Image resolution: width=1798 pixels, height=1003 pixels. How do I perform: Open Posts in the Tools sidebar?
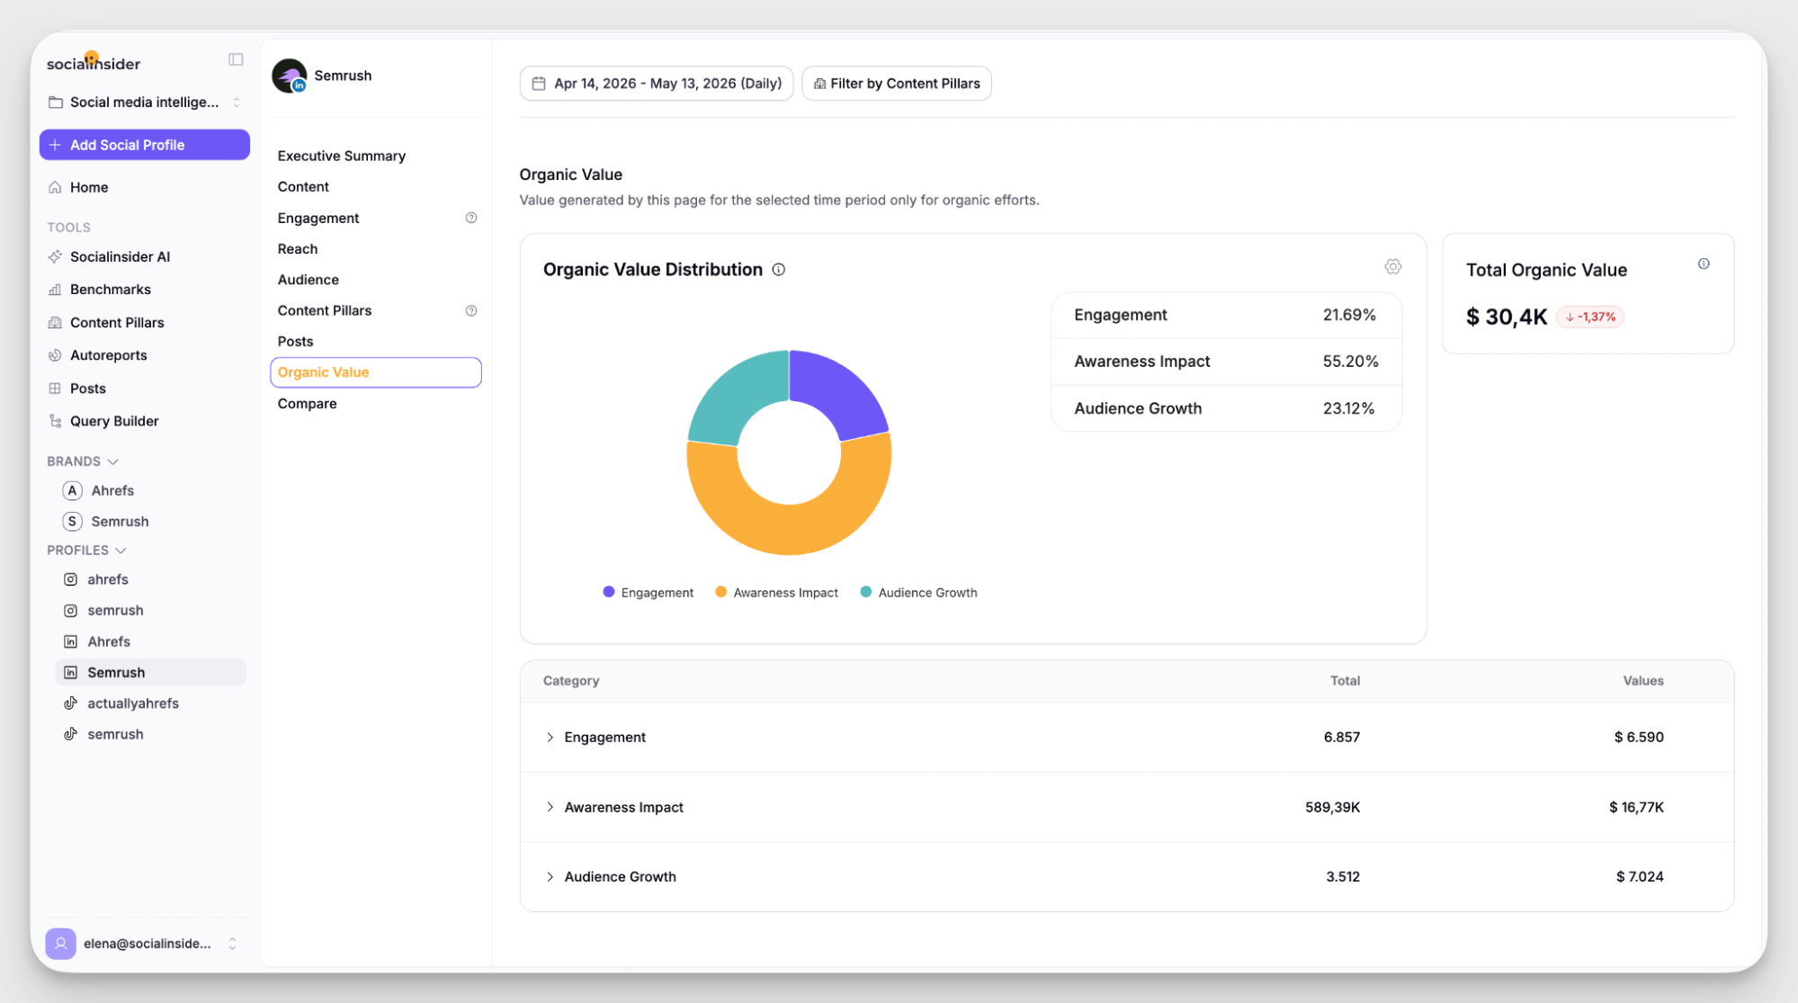point(87,389)
